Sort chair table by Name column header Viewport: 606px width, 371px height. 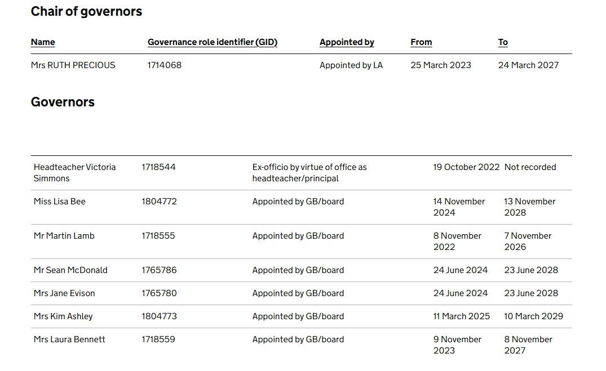(43, 42)
